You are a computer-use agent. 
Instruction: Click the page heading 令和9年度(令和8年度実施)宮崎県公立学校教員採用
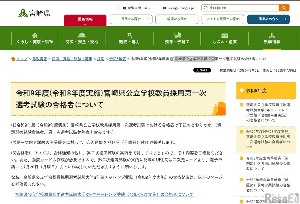(111, 99)
